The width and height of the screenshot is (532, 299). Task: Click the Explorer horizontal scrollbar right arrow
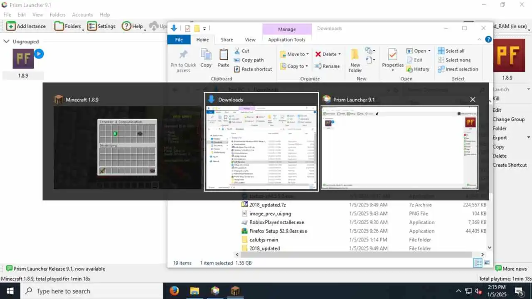click(483, 255)
